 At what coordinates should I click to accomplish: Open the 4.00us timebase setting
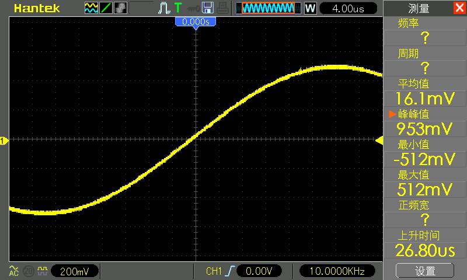pos(348,9)
